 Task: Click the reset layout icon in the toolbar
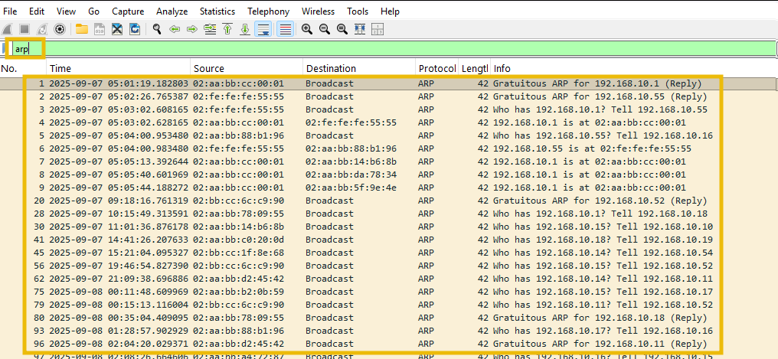click(x=377, y=29)
